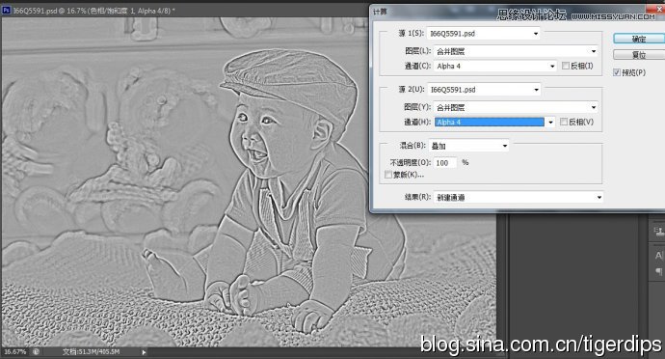665x359 pixels.
Task: Open the Source 2(U) file dropdown
Action: click(484, 90)
